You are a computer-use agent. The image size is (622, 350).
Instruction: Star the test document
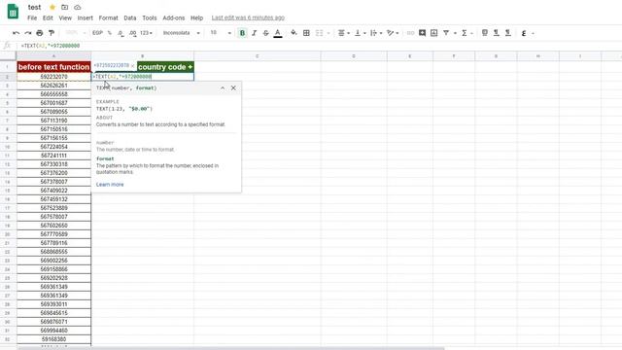coord(52,7)
